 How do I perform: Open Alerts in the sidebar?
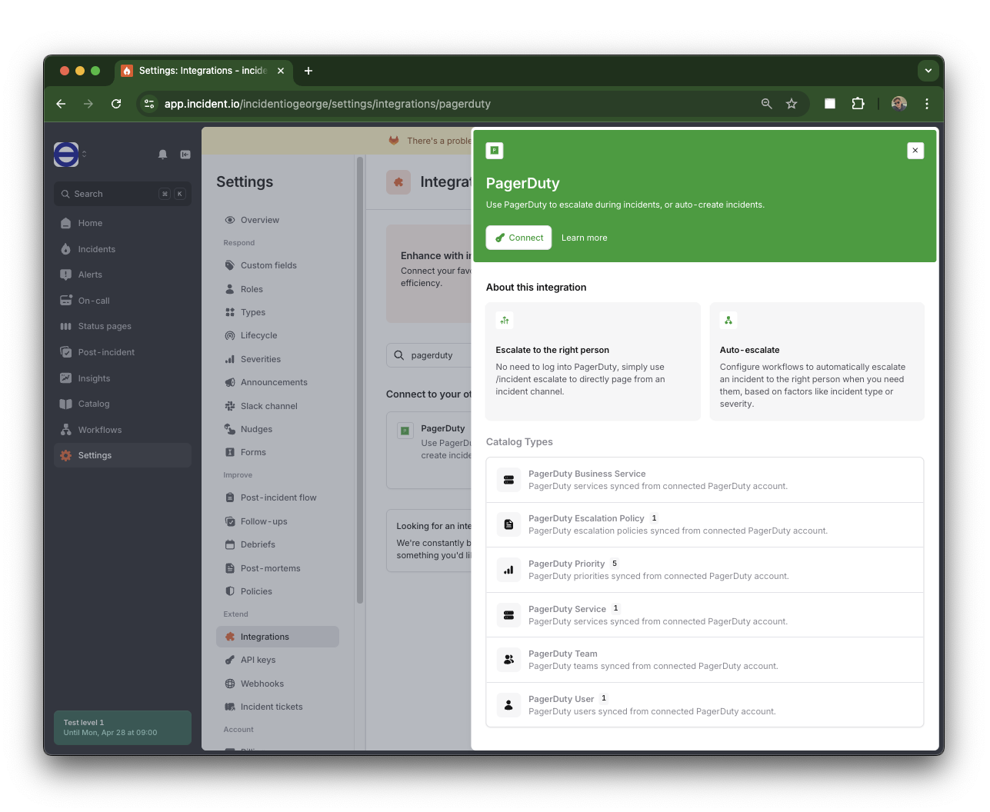[x=123, y=275]
